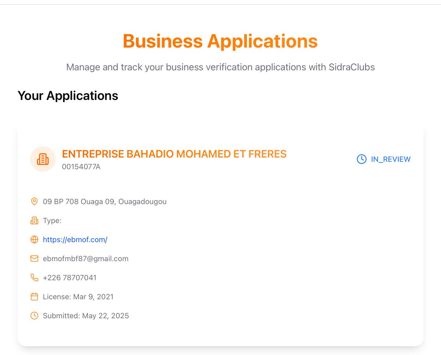
Task: Open the https://ebmof.com/ website link
Action: click(75, 240)
